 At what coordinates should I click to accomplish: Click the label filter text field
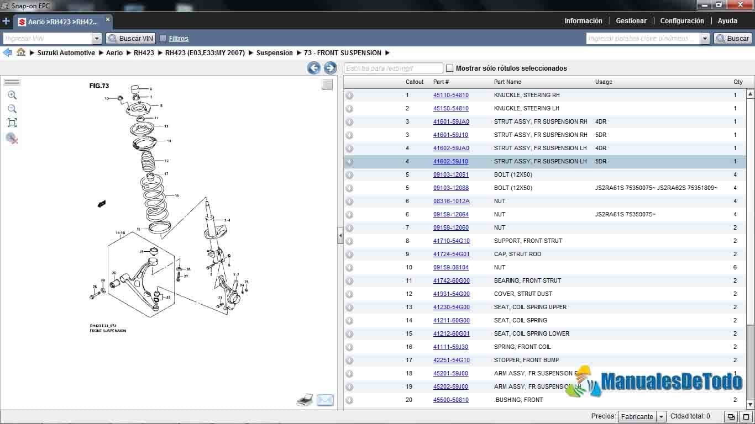pos(393,68)
